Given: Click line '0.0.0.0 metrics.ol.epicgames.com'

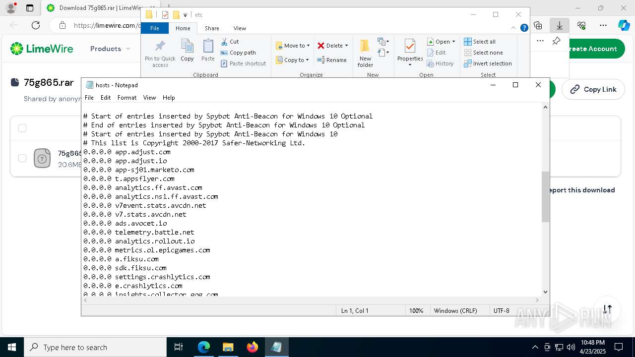Looking at the screenshot, I should click(147, 250).
